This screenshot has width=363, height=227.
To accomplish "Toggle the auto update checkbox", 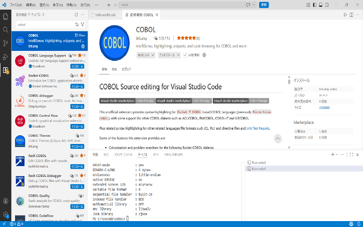I will (185, 55).
